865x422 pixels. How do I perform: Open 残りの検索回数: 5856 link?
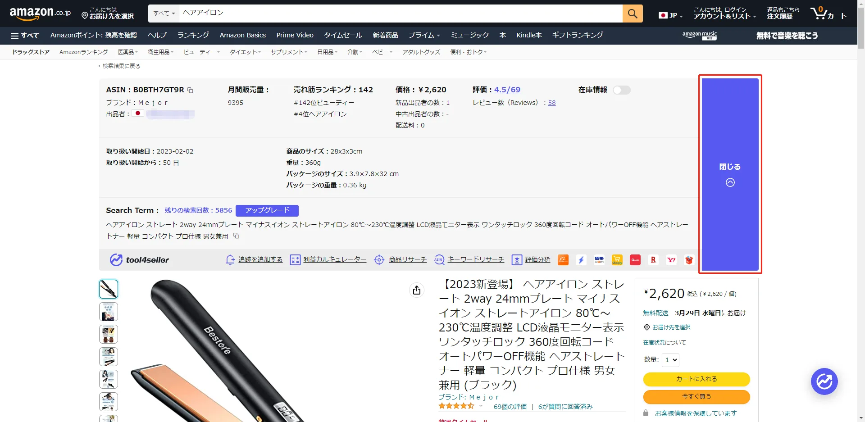click(198, 210)
